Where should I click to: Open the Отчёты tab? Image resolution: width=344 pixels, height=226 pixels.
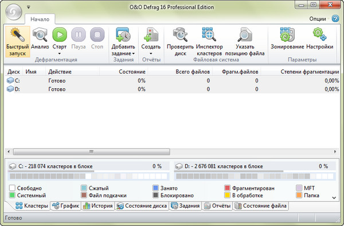217,206
